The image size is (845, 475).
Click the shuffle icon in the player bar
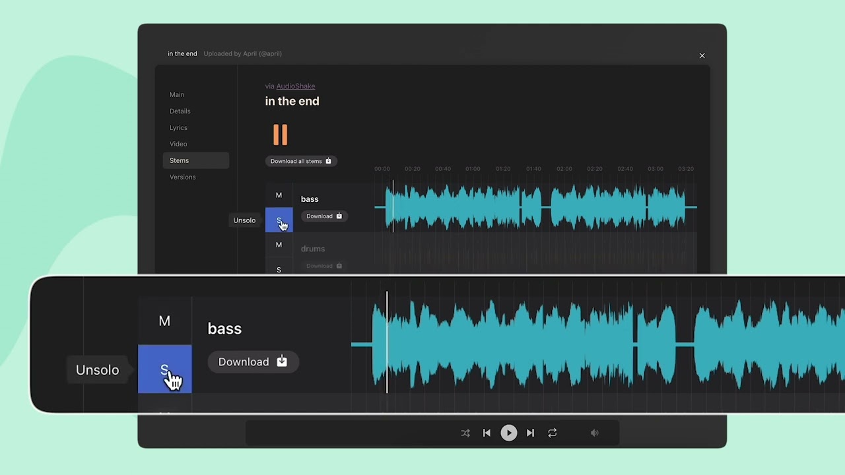tap(465, 433)
